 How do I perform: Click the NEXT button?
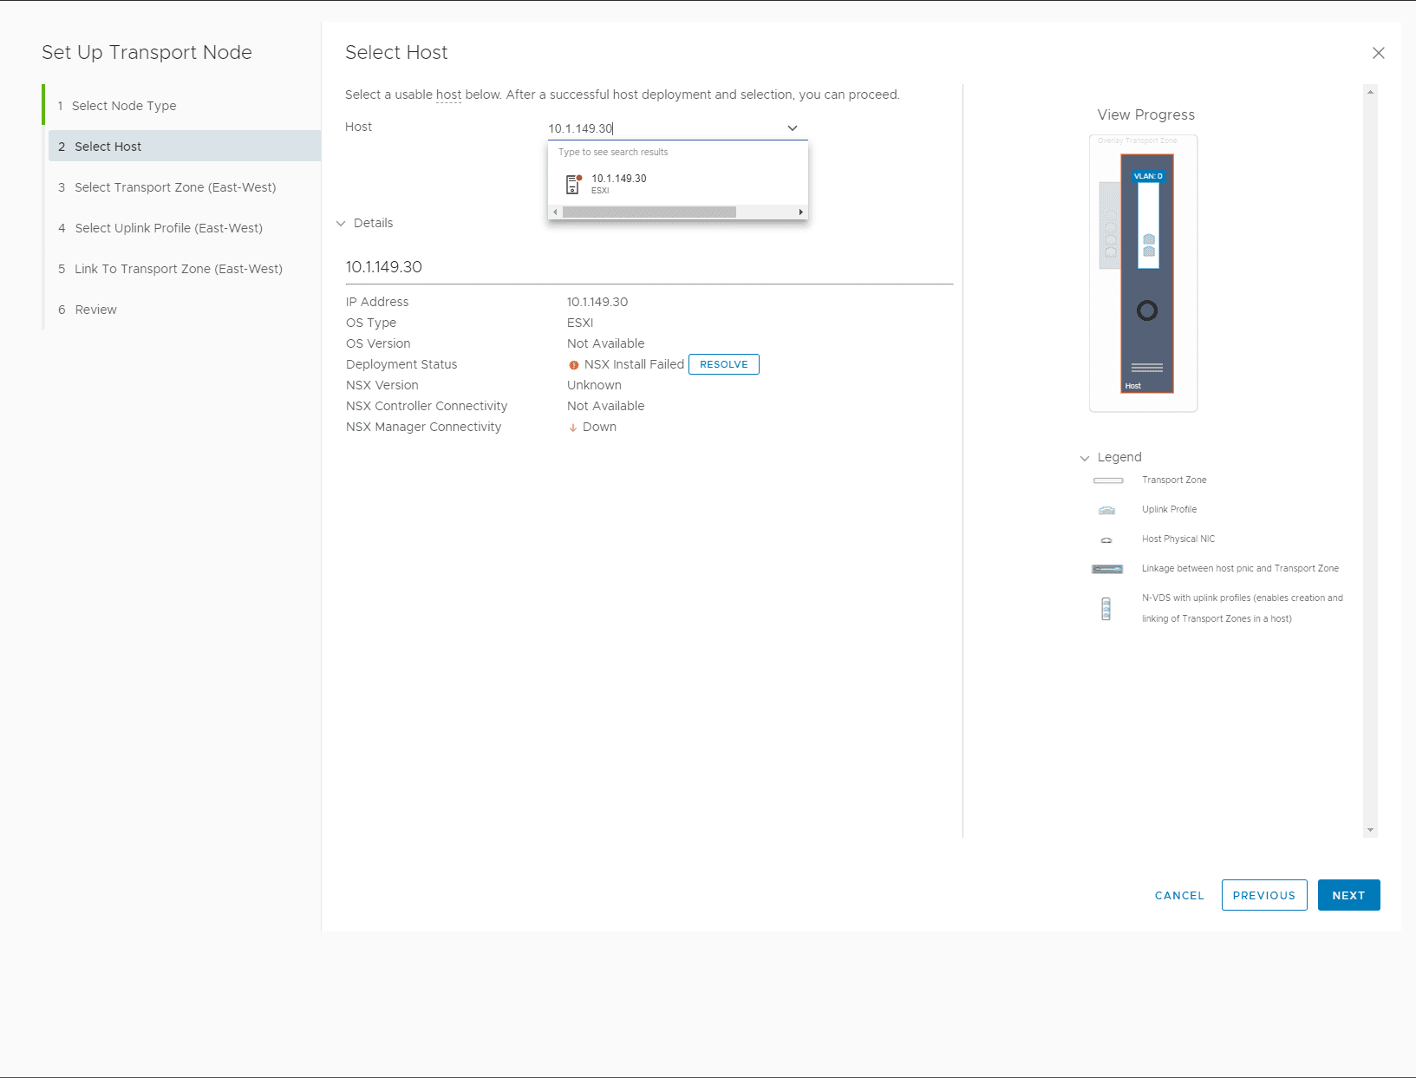(1348, 895)
